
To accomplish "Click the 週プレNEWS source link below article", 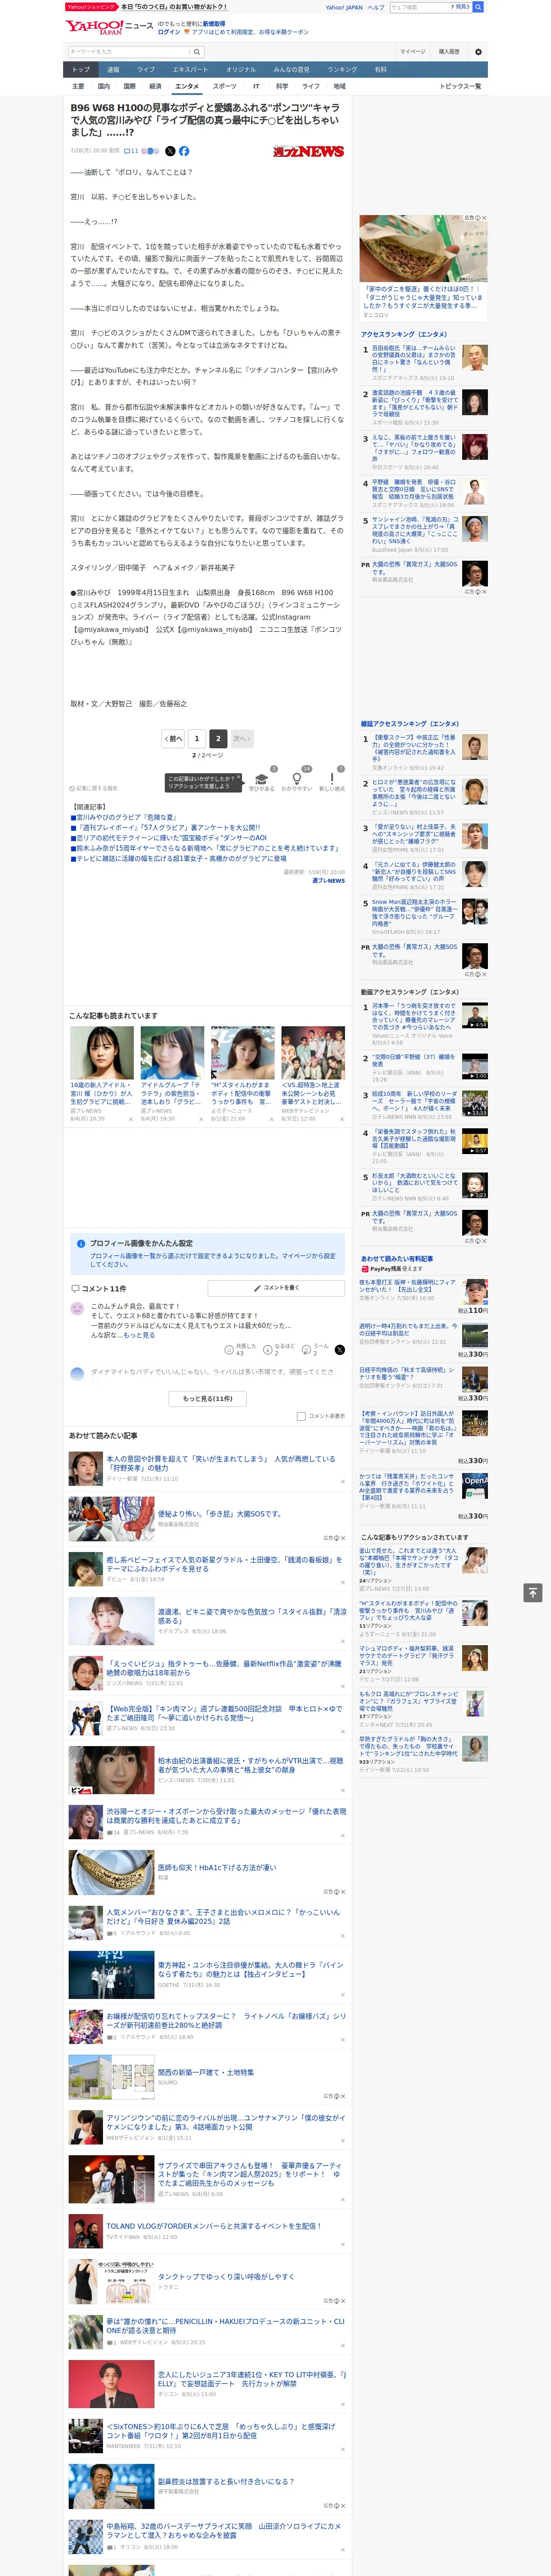I will click(328, 880).
